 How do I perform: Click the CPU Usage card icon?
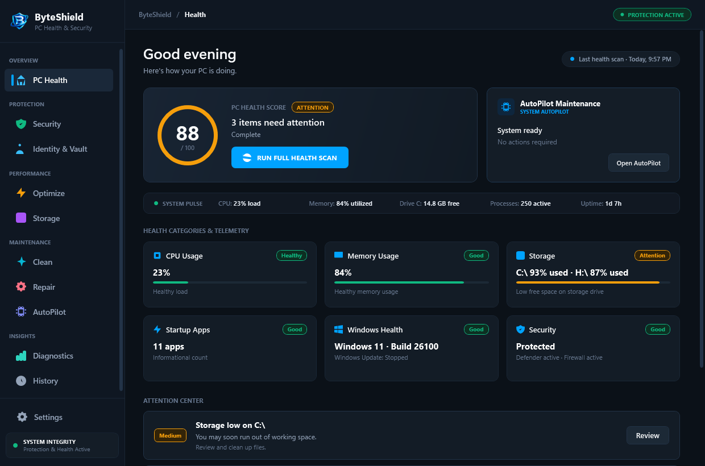157,256
